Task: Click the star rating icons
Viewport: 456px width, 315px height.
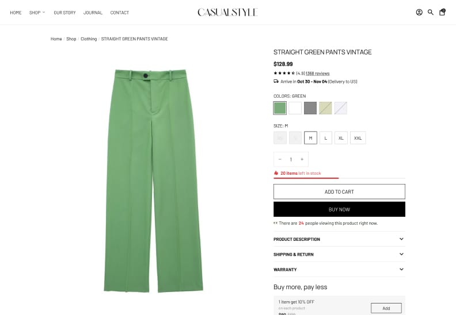Action: (284, 73)
